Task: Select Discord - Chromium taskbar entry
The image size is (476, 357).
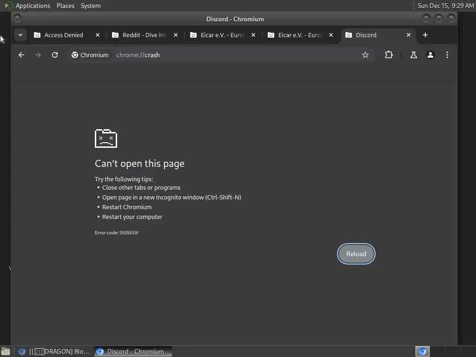Action: click(133, 351)
